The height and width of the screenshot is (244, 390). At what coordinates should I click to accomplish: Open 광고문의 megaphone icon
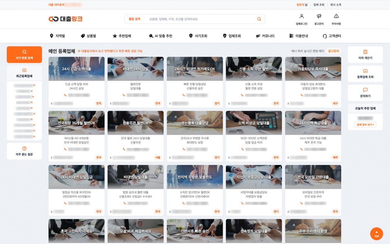point(319,16)
